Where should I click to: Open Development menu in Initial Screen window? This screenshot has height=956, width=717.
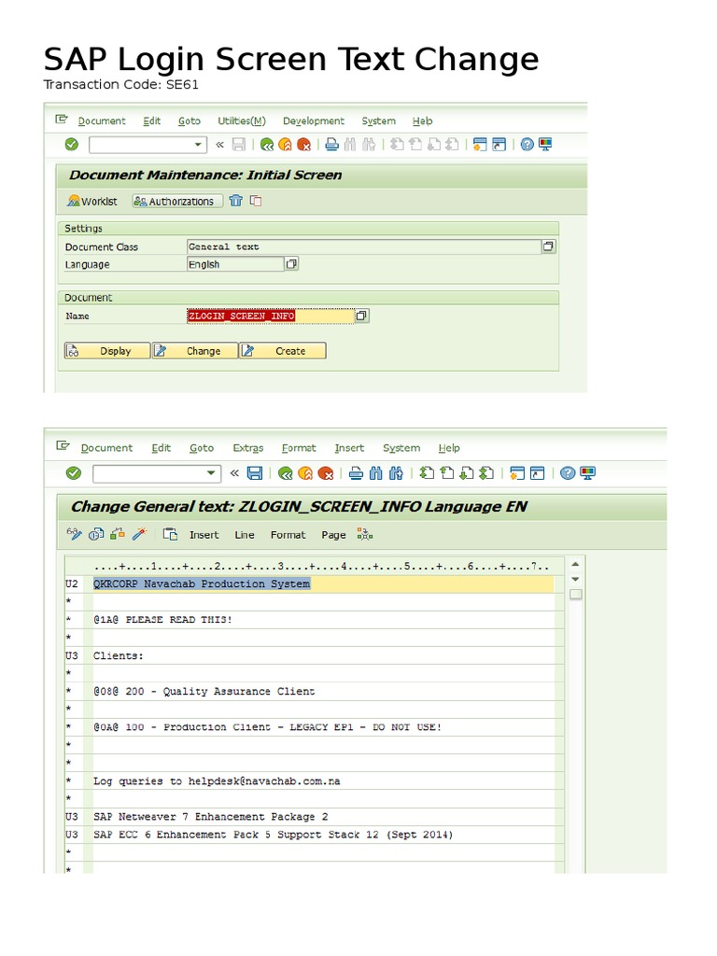(x=314, y=120)
